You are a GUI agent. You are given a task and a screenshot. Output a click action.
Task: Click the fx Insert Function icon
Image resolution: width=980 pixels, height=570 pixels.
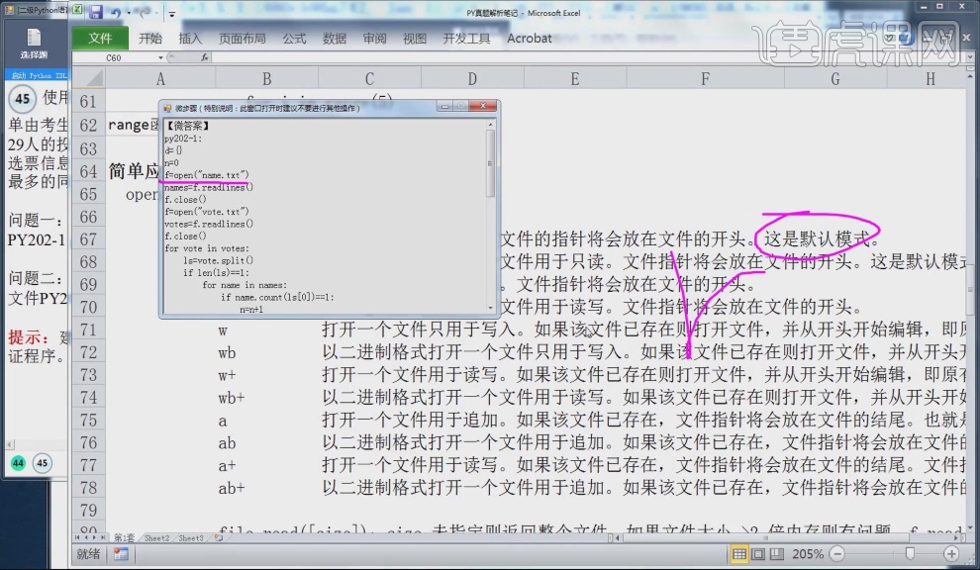point(204,57)
